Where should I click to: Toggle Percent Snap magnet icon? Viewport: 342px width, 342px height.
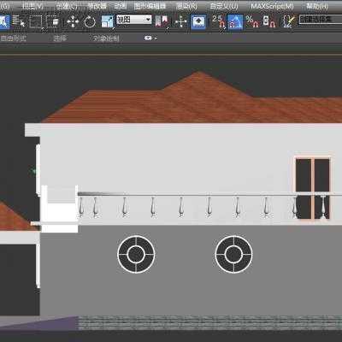coord(252,21)
